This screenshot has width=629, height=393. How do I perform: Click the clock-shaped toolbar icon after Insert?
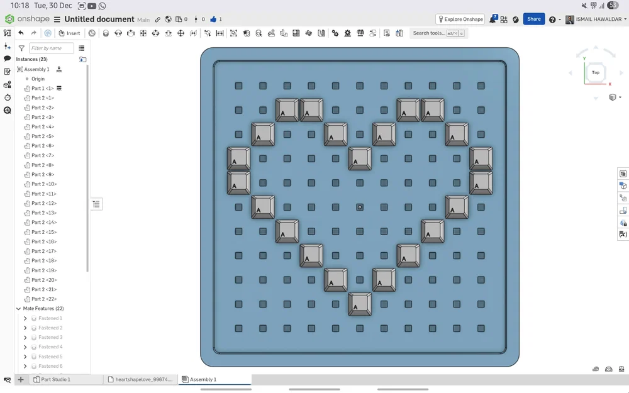[92, 33]
